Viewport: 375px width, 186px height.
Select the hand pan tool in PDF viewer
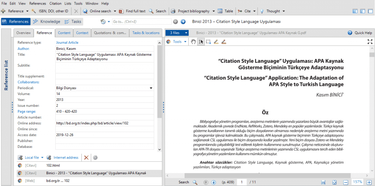pyautogui.click(x=194, y=42)
